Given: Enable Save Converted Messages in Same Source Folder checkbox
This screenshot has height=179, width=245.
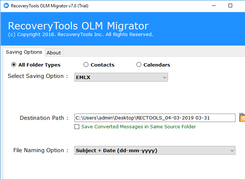Looking at the screenshot, I should tap(77, 127).
